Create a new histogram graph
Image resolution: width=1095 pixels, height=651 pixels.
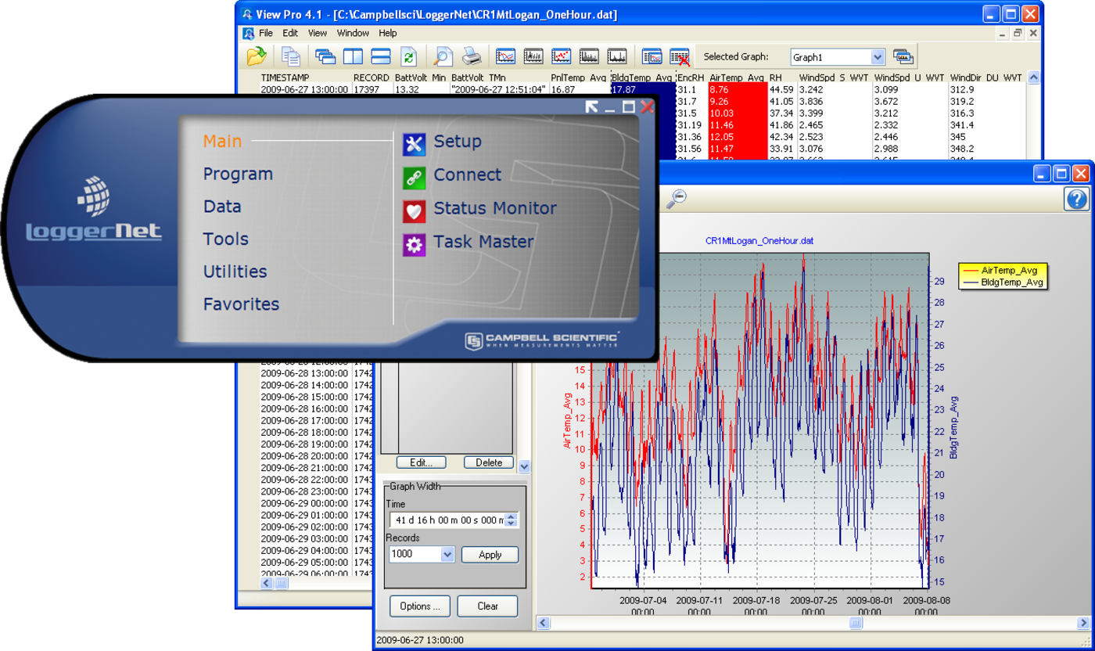tap(533, 56)
